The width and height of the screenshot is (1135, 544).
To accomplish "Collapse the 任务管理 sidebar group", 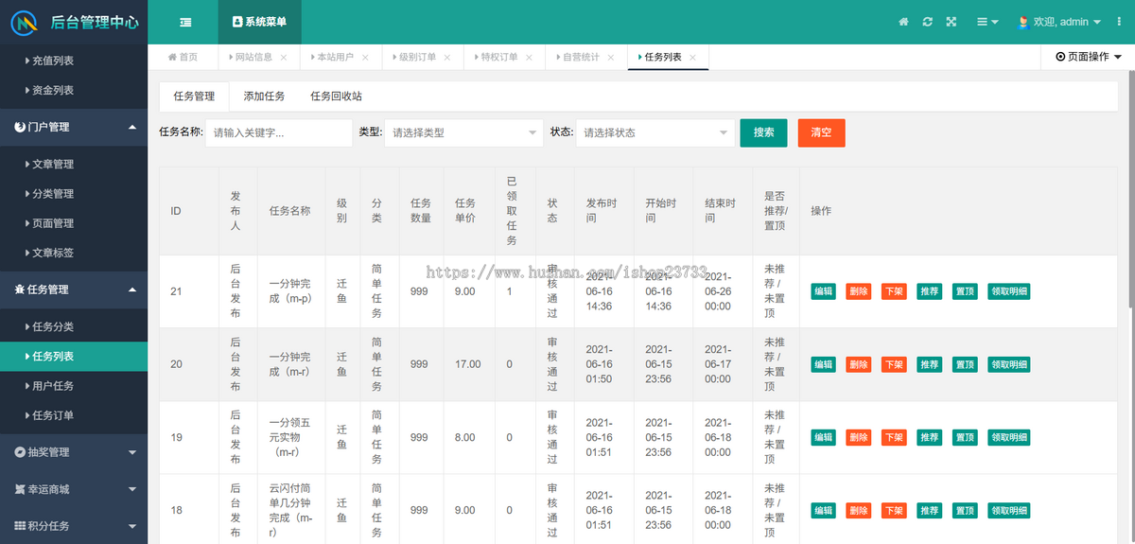I will pyautogui.click(x=74, y=290).
